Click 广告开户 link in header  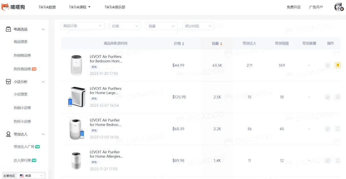[x=316, y=7]
